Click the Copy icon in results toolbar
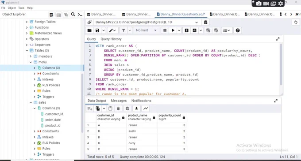 (x=98, y=109)
